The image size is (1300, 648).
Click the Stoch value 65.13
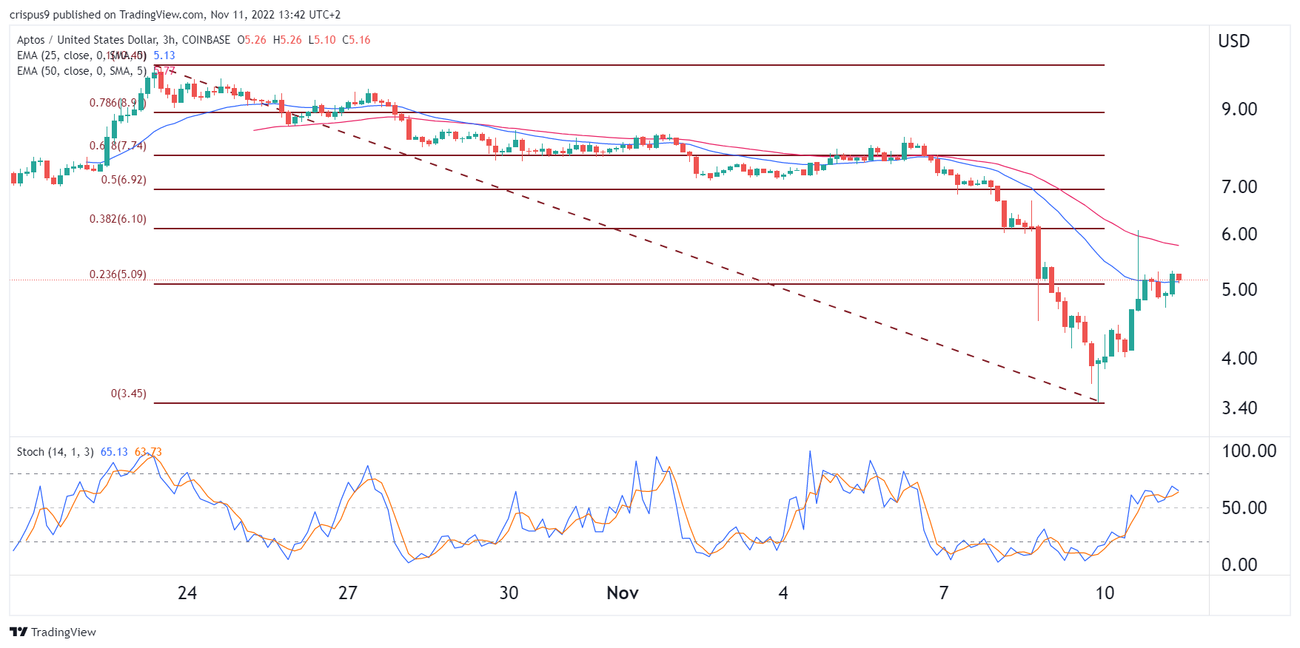pyautogui.click(x=114, y=452)
